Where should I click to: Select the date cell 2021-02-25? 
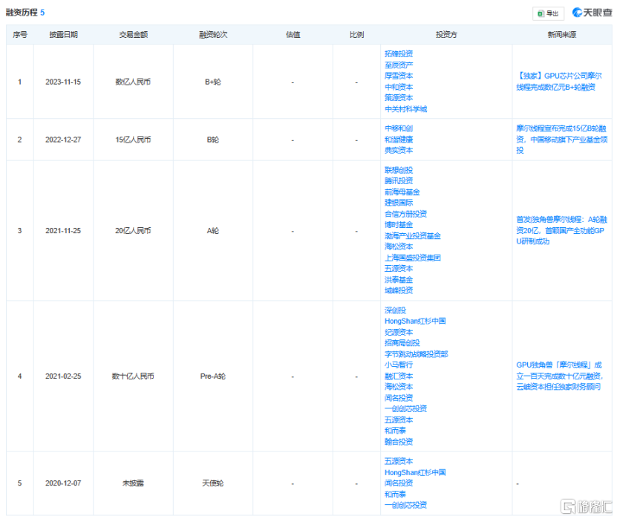pos(63,376)
